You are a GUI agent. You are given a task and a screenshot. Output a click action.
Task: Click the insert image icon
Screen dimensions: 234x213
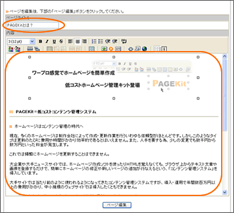pos(104,49)
